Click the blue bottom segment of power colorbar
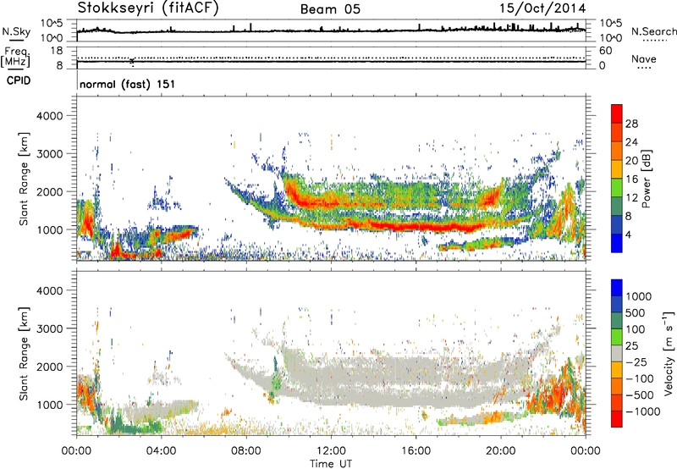The image size is (677, 469). pos(617,244)
